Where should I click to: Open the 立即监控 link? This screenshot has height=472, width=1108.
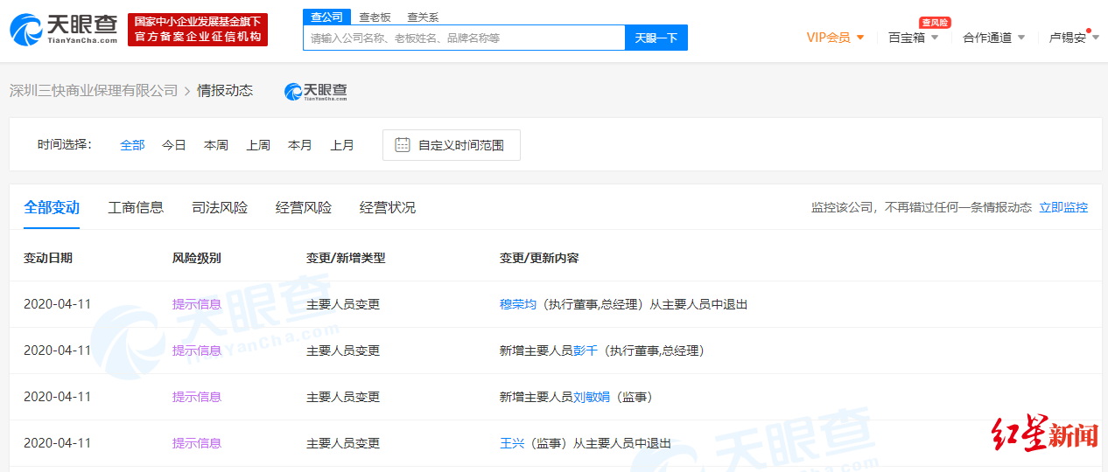coord(1063,207)
